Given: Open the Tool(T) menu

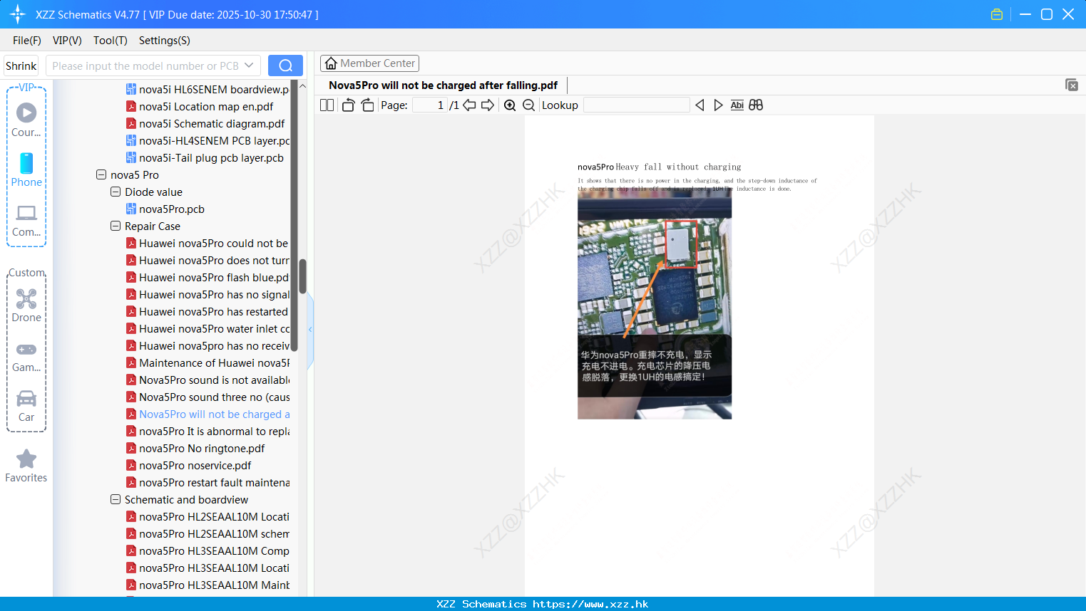Looking at the screenshot, I should (111, 41).
